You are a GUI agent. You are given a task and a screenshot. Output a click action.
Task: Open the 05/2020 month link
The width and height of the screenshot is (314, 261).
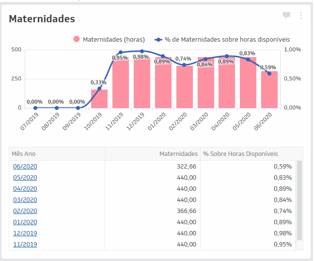click(x=25, y=177)
